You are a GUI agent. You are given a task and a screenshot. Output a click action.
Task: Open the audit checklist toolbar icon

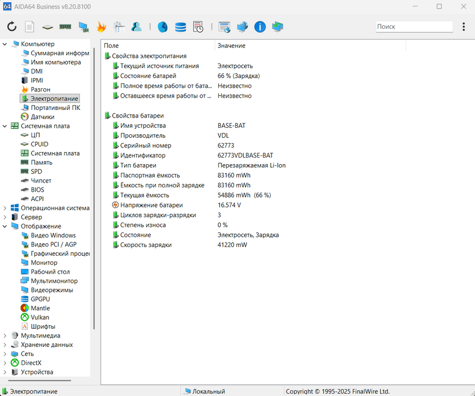click(119, 27)
